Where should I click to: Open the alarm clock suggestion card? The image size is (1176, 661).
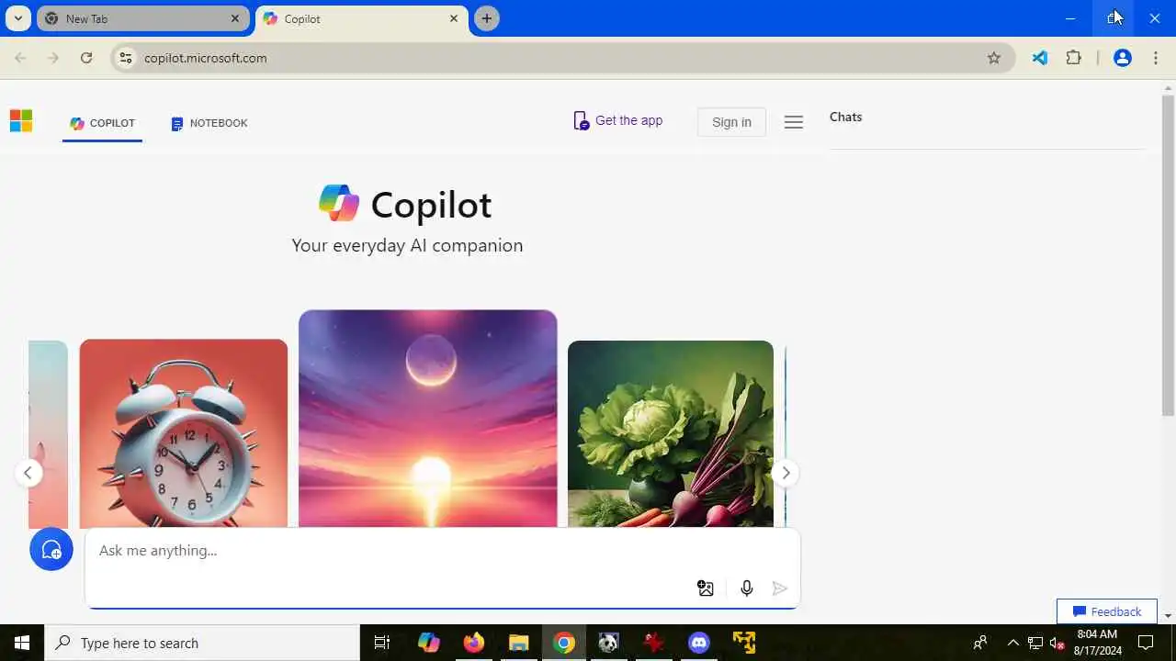[184, 433]
